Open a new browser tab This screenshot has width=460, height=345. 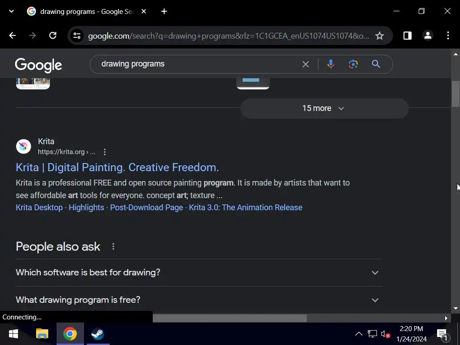tap(164, 11)
